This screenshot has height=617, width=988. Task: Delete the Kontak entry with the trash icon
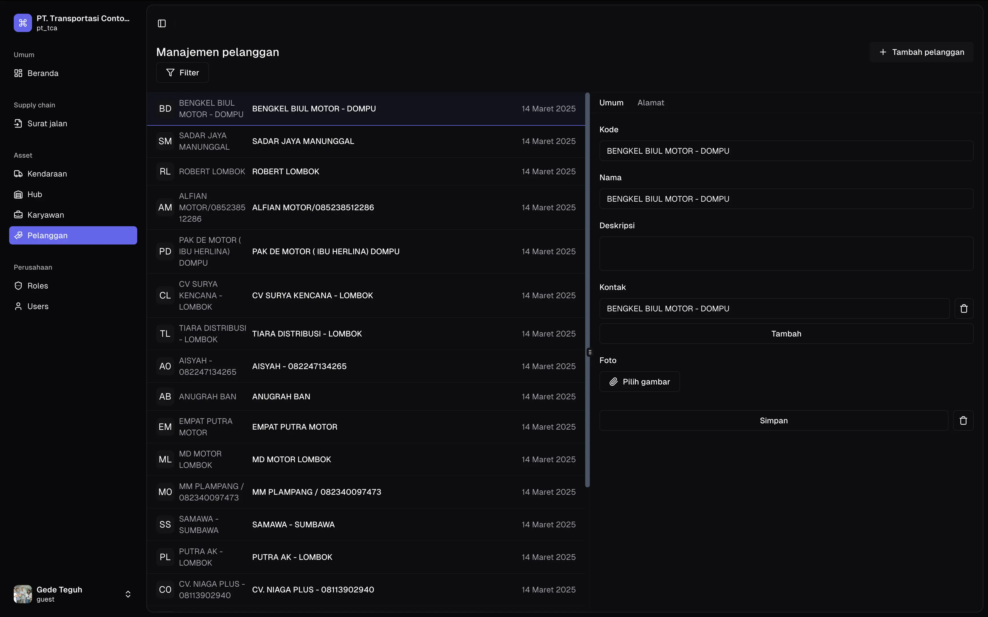(x=963, y=308)
